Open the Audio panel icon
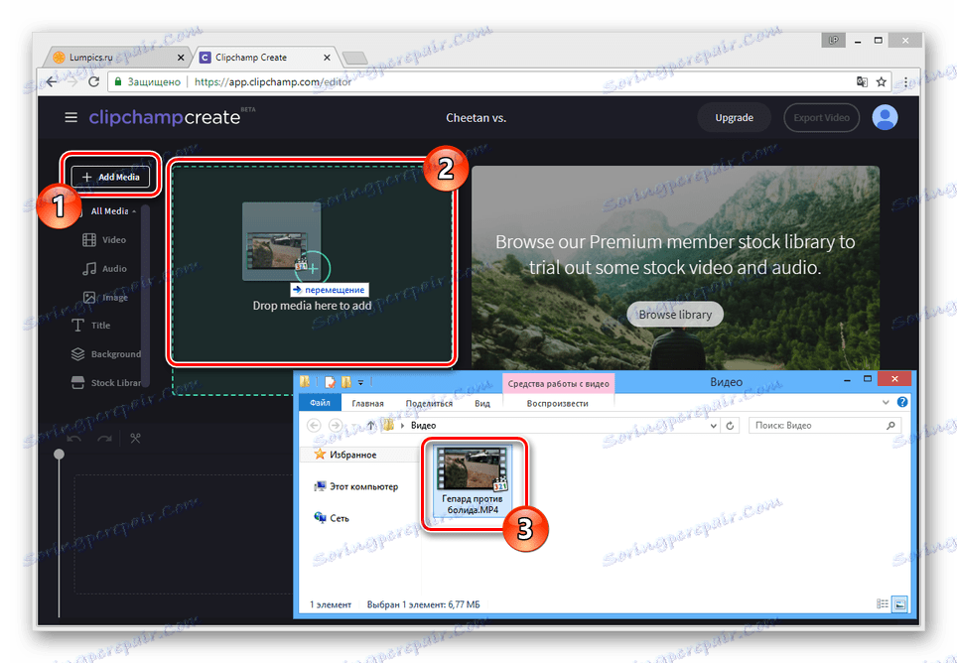This screenshot has width=957, height=663. pos(88,268)
